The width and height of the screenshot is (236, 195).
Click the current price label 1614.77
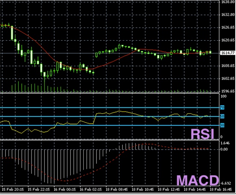pyautogui.click(x=228, y=53)
